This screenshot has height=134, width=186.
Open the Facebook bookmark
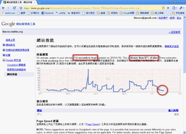tap(48, 13)
